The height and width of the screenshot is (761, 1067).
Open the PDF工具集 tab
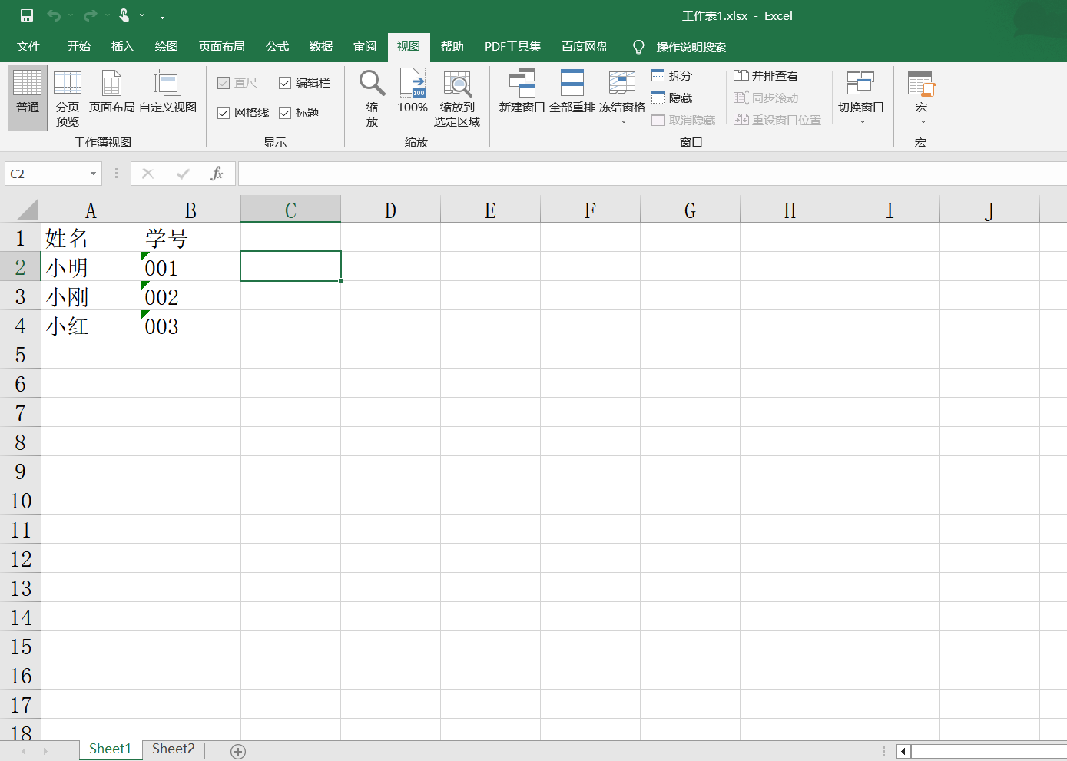pyautogui.click(x=512, y=47)
